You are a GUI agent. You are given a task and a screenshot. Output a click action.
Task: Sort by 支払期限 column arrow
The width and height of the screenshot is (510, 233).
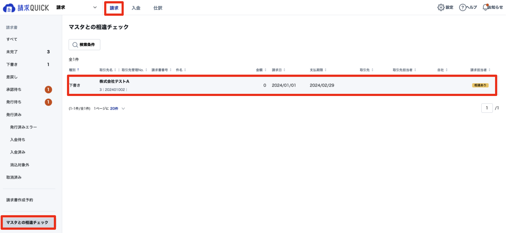(326, 70)
